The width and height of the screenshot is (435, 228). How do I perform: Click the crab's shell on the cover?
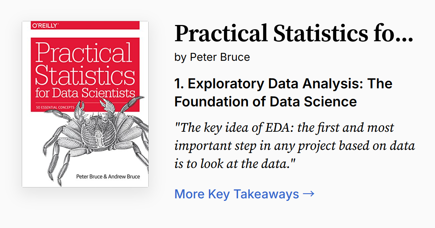(x=96, y=132)
